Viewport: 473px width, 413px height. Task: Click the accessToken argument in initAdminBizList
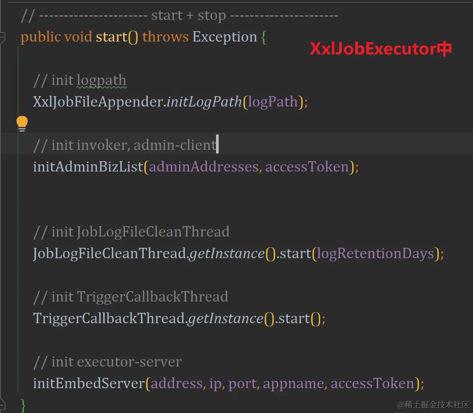[307, 167]
